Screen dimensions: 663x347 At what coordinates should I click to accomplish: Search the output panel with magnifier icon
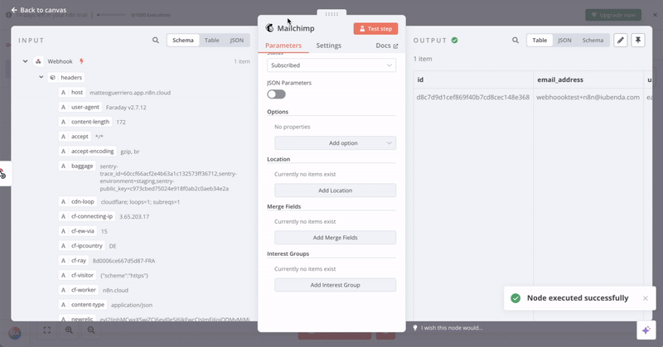(515, 40)
